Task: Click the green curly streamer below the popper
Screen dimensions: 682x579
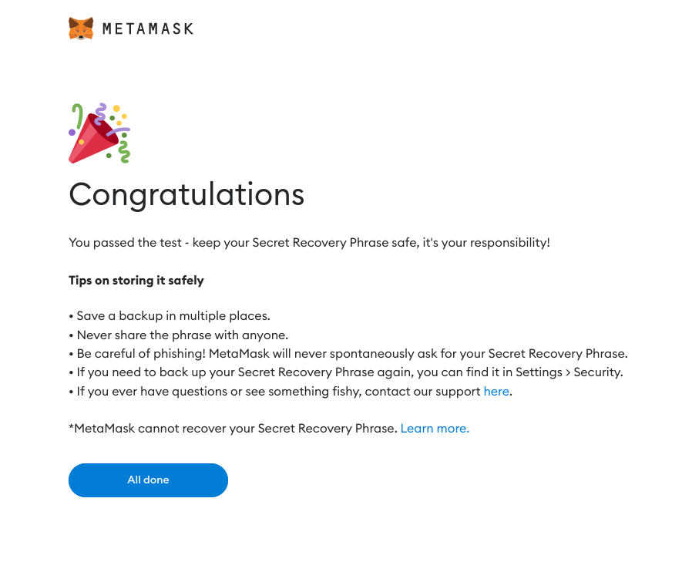Action: 123,150
